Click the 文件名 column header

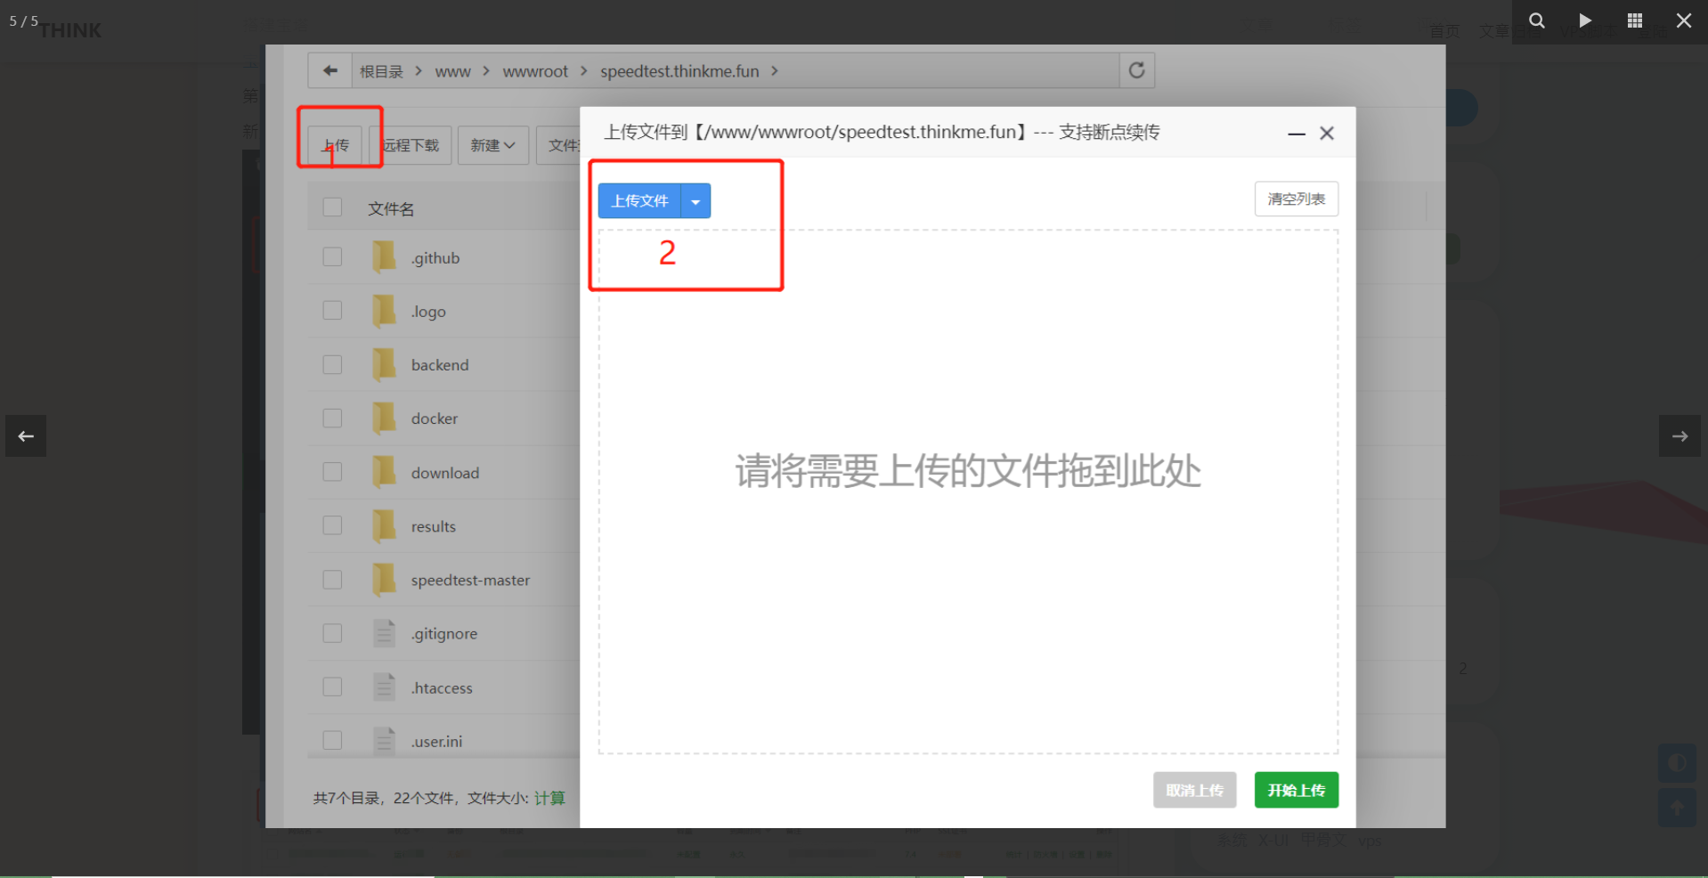(x=391, y=208)
